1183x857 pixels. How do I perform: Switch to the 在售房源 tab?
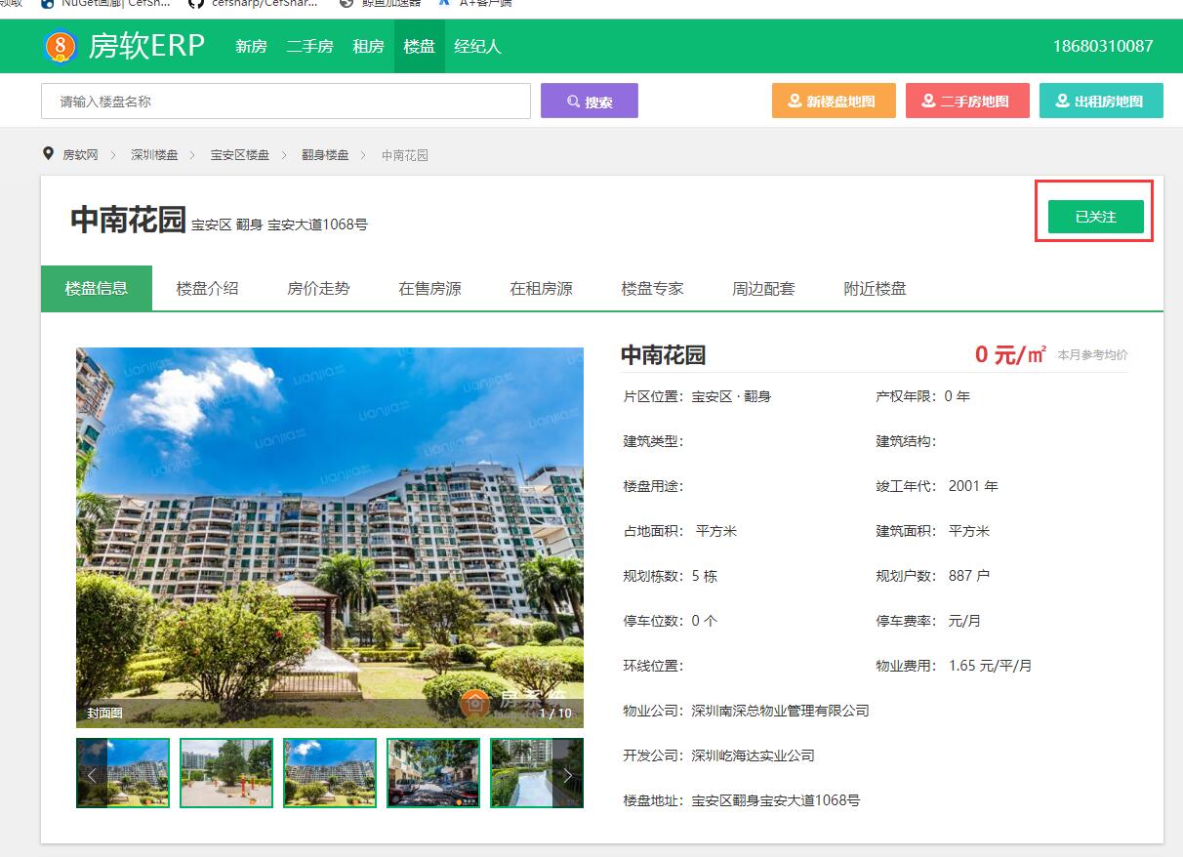(x=430, y=288)
